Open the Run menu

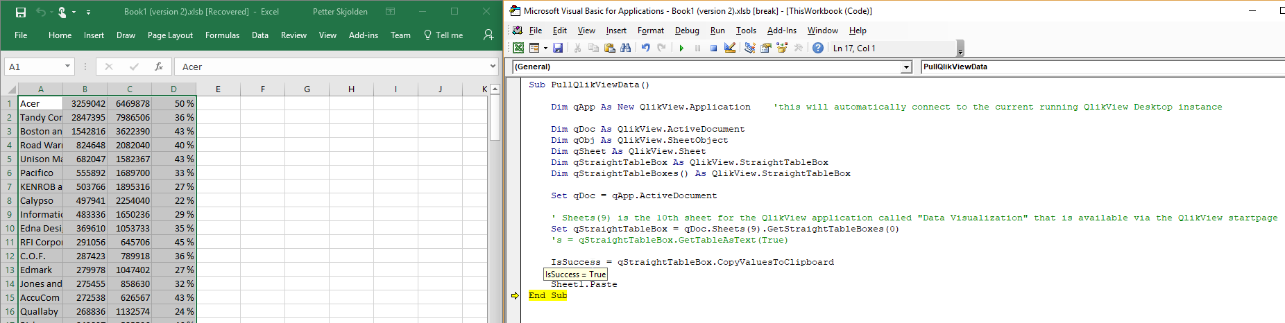[717, 30]
